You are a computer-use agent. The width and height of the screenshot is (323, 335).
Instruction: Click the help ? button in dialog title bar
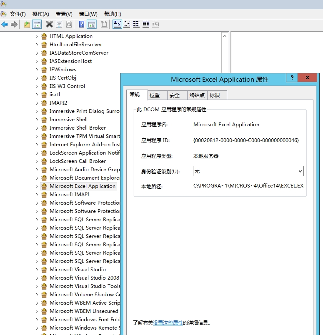pos(292,77)
